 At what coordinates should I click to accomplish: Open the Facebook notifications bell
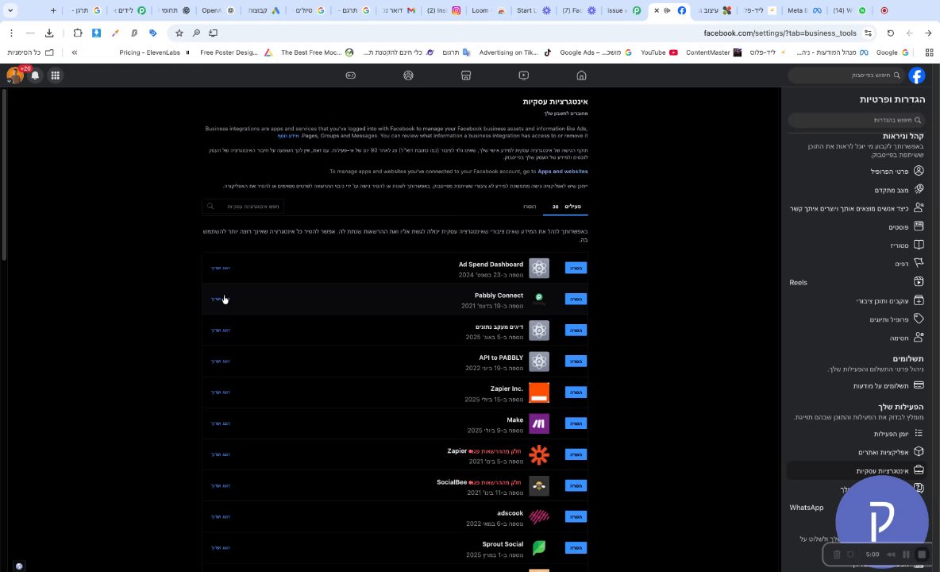pyautogui.click(x=36, y=75)
